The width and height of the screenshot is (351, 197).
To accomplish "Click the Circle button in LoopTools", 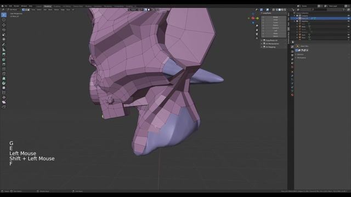I will (x=275, y=20).
